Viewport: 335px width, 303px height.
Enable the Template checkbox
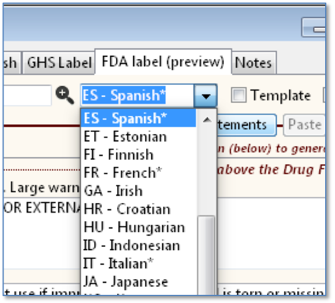click(x=239, y=95)
